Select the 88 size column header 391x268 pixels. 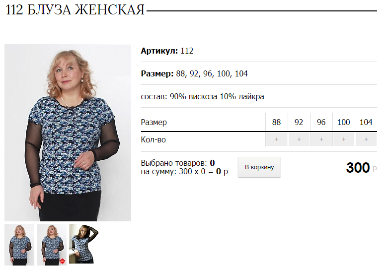pos(277,122)
